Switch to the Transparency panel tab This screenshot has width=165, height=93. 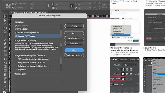[134, 59]
